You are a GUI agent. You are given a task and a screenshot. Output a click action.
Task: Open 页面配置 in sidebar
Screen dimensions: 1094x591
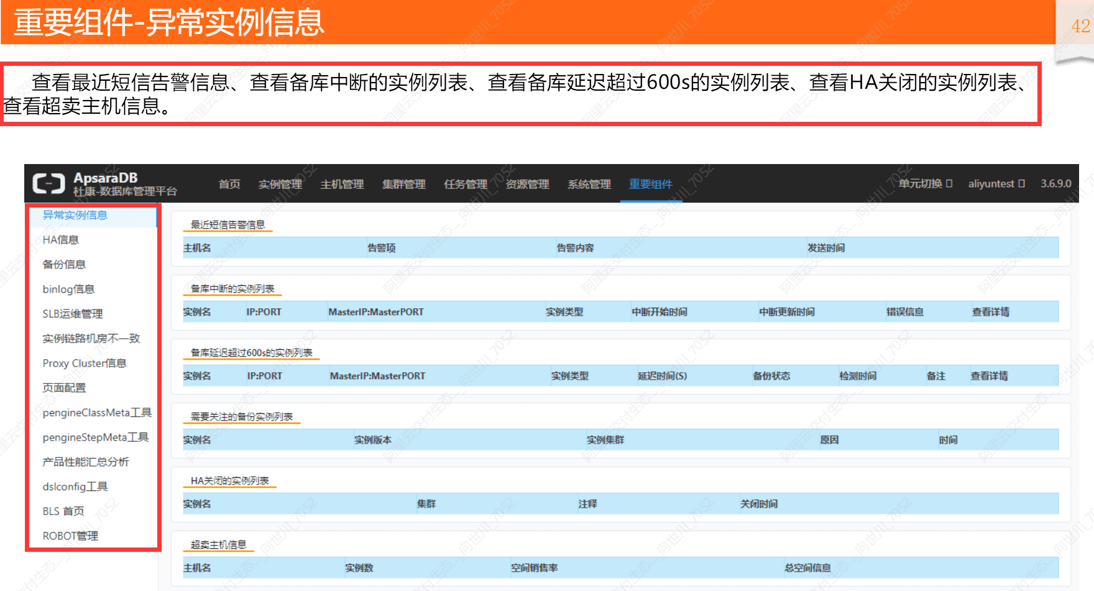[x=64, y=388]
